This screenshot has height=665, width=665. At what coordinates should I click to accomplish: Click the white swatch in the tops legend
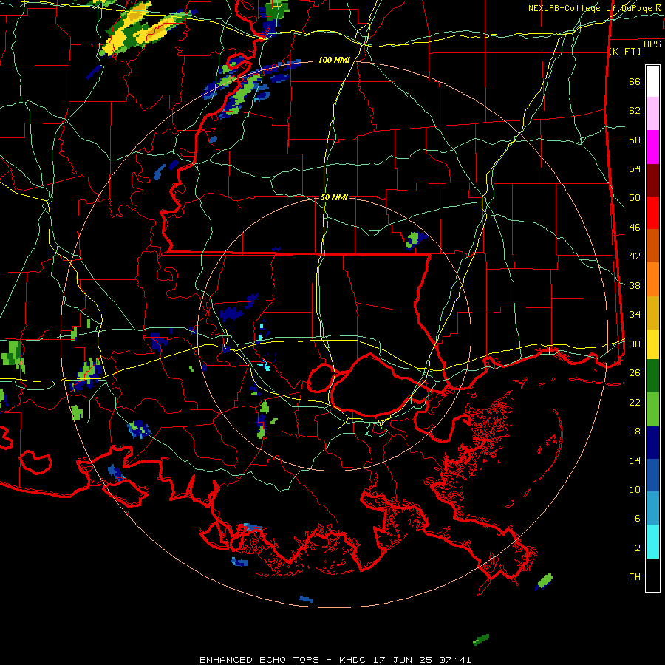652,81
